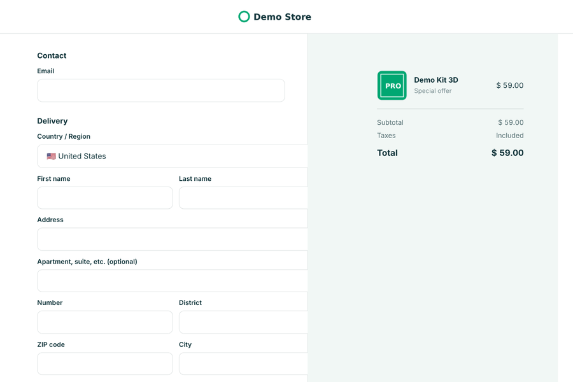Screen dimensions: 573x382
Task: Click the Special offer text
Action: (433, 90)
